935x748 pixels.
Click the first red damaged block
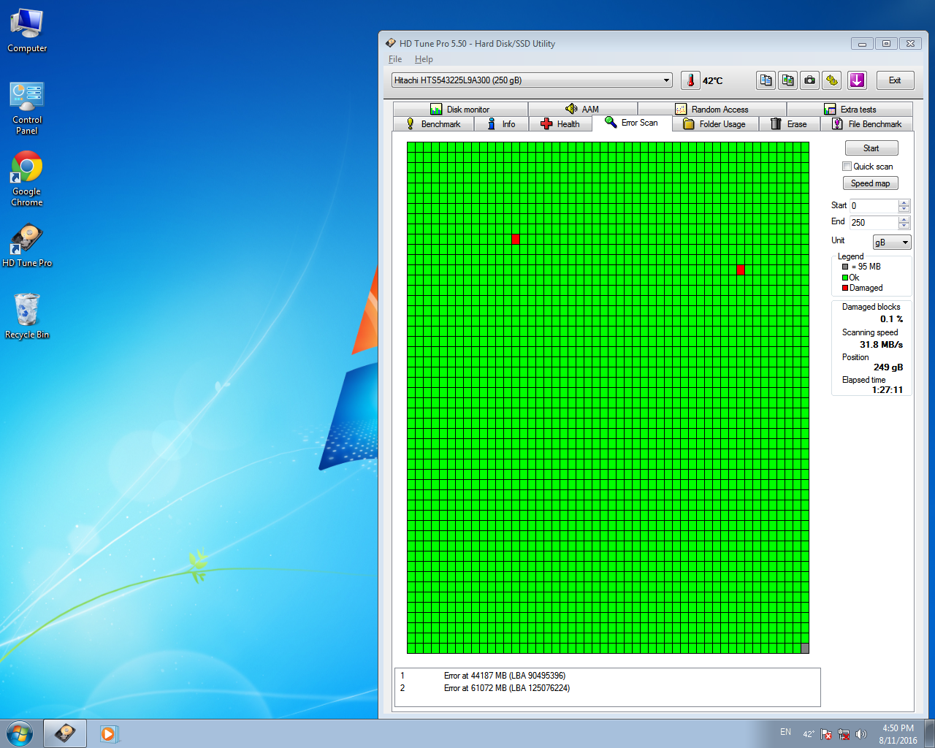click(516, 239)
